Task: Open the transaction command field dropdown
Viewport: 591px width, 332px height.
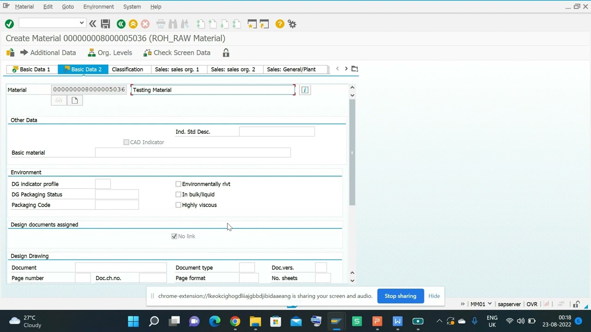Action: click(x=82, y=23)
